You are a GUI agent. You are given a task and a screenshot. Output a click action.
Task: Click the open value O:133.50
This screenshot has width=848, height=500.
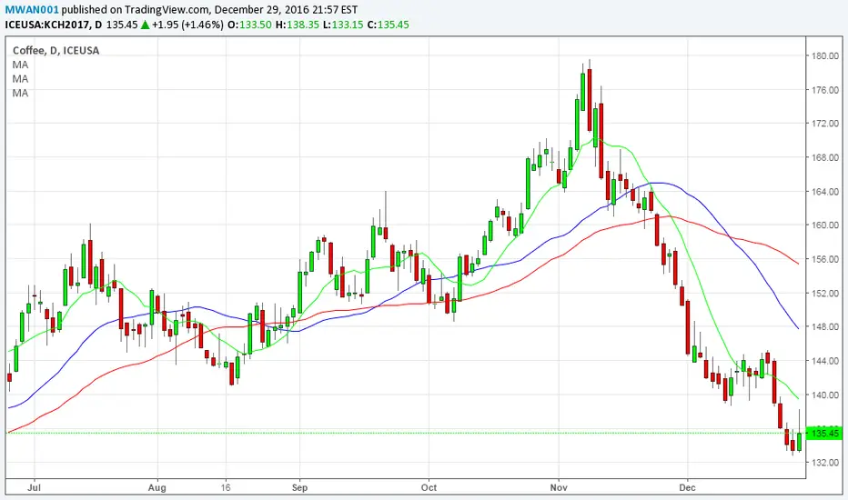(x=249, y=25)
